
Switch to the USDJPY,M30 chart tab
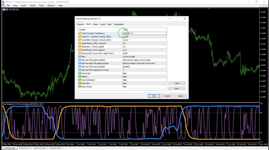point(55,148)
